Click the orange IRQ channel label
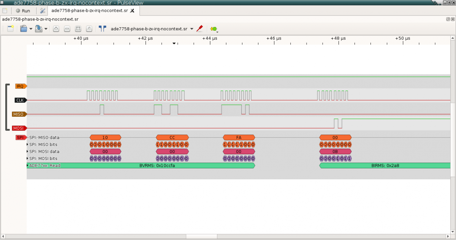456x240 pixels. click(x=21, y=86)
